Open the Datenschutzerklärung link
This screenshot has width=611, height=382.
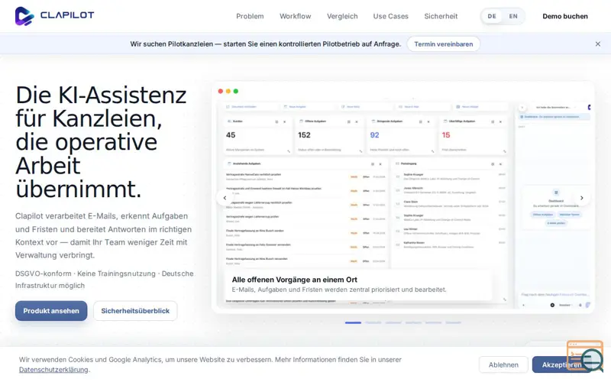53,370
